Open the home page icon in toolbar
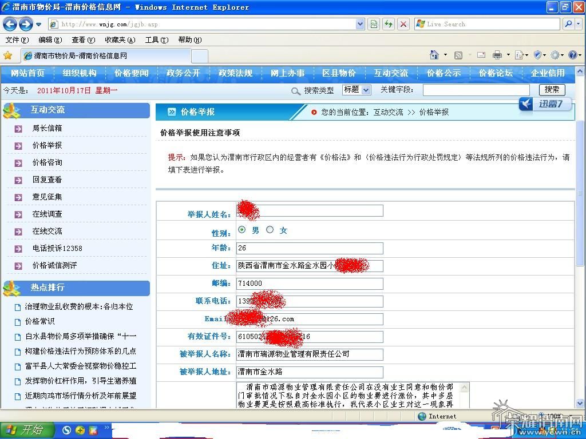This screenshot has height=439, width=586. point(434,55)
